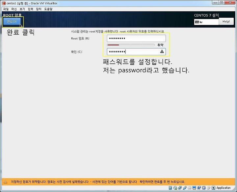
Task: Click the Root 암호 password field
Action: 136,38
